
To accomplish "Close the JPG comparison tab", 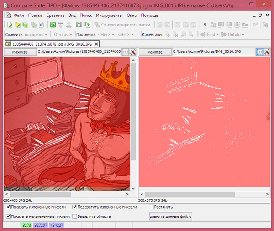I will (95, 44).
